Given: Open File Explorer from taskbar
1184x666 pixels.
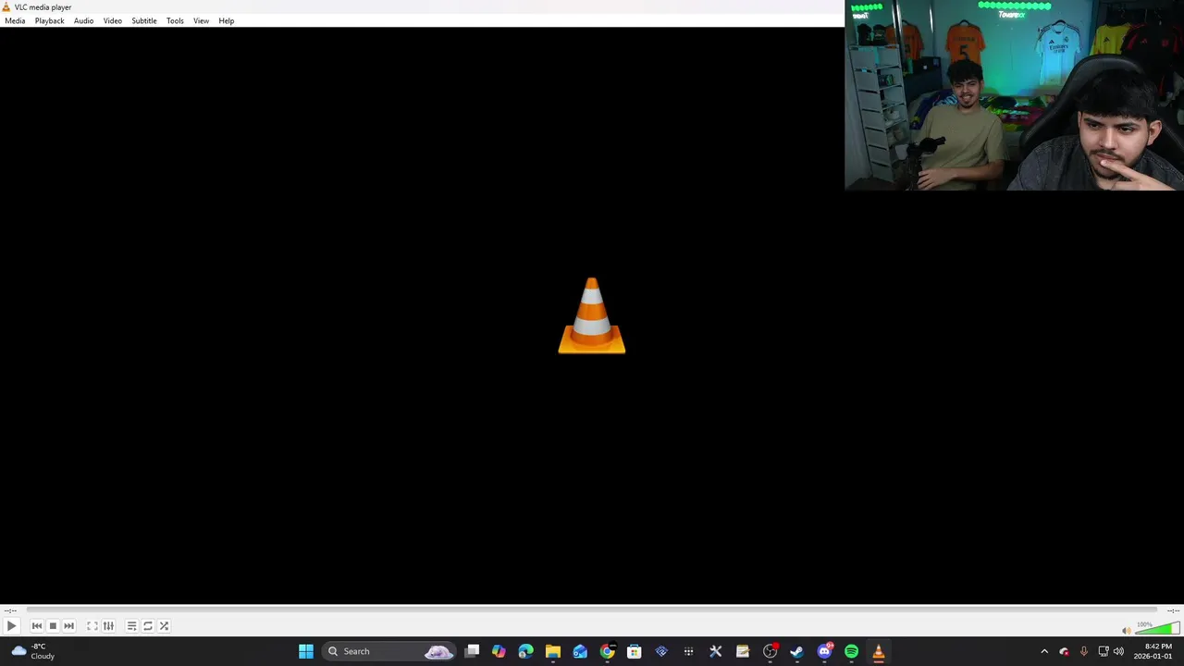Looking at the screenshot, I should (553, 651).
